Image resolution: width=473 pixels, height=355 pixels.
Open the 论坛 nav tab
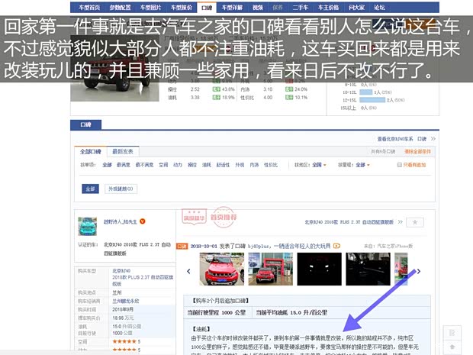pos(379,8)
